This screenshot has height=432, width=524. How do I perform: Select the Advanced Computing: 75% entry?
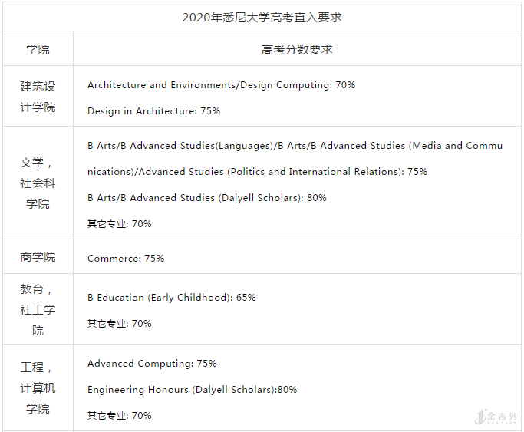pyautogui.click(x=152, y=364)
